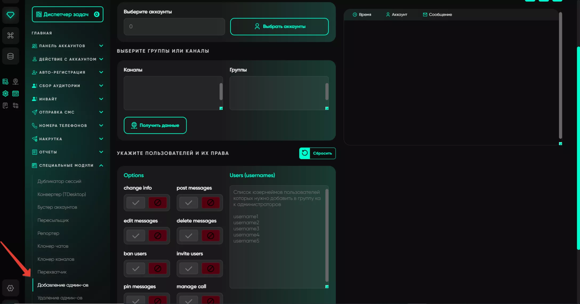This screenshot has height=304, width=580.
Task: Click the selected accounts count field
Action: [x=174, y=26]
